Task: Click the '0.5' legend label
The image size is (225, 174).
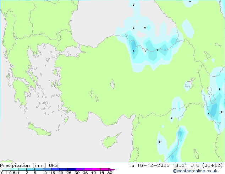Action: tap(12, 173)
